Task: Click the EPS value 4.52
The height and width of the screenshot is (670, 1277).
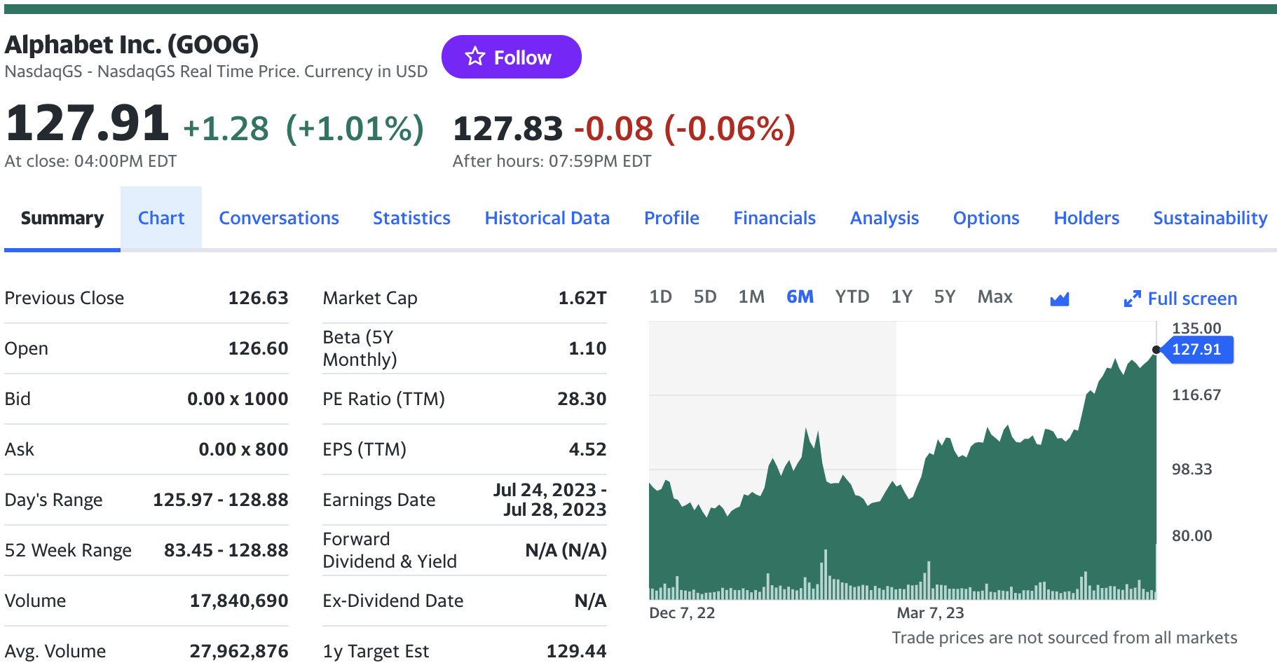Action: click(587, 449)
